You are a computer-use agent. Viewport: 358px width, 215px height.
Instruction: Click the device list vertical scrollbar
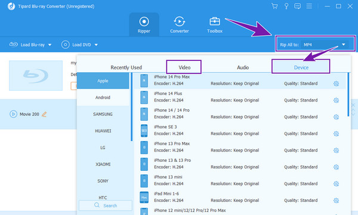(348, 94)
